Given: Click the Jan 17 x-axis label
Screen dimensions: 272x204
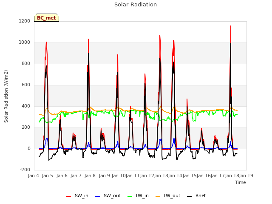Looking at the screenshot, I should coord(218,176).
